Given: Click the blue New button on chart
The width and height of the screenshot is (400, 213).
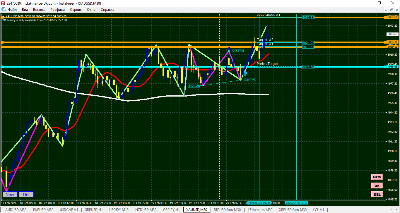Looking at the screenshot, I should click(x=10, y=194).
